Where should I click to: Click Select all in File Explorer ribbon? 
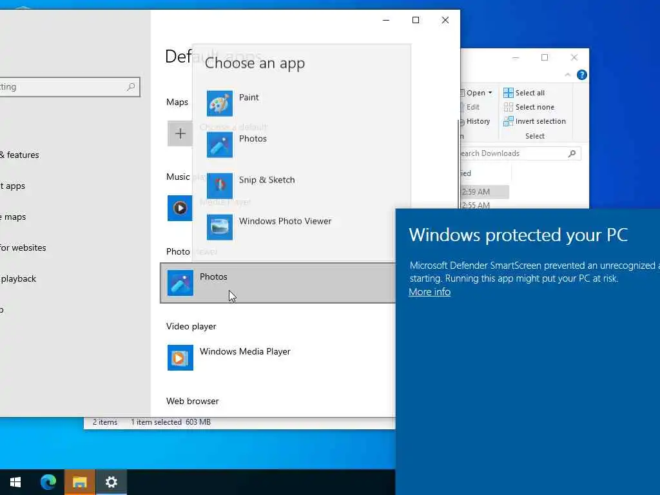(x=524, y=93)
